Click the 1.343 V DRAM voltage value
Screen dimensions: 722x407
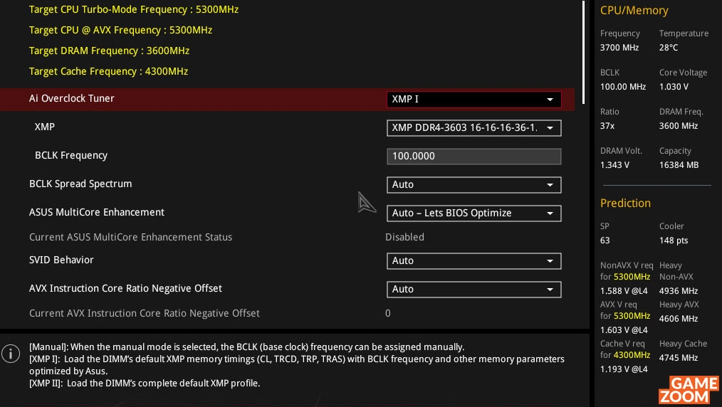pos(614,164)
